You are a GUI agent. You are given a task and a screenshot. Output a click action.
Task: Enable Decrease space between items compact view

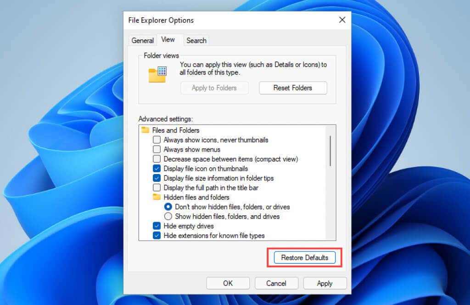[x=157, y=159]
